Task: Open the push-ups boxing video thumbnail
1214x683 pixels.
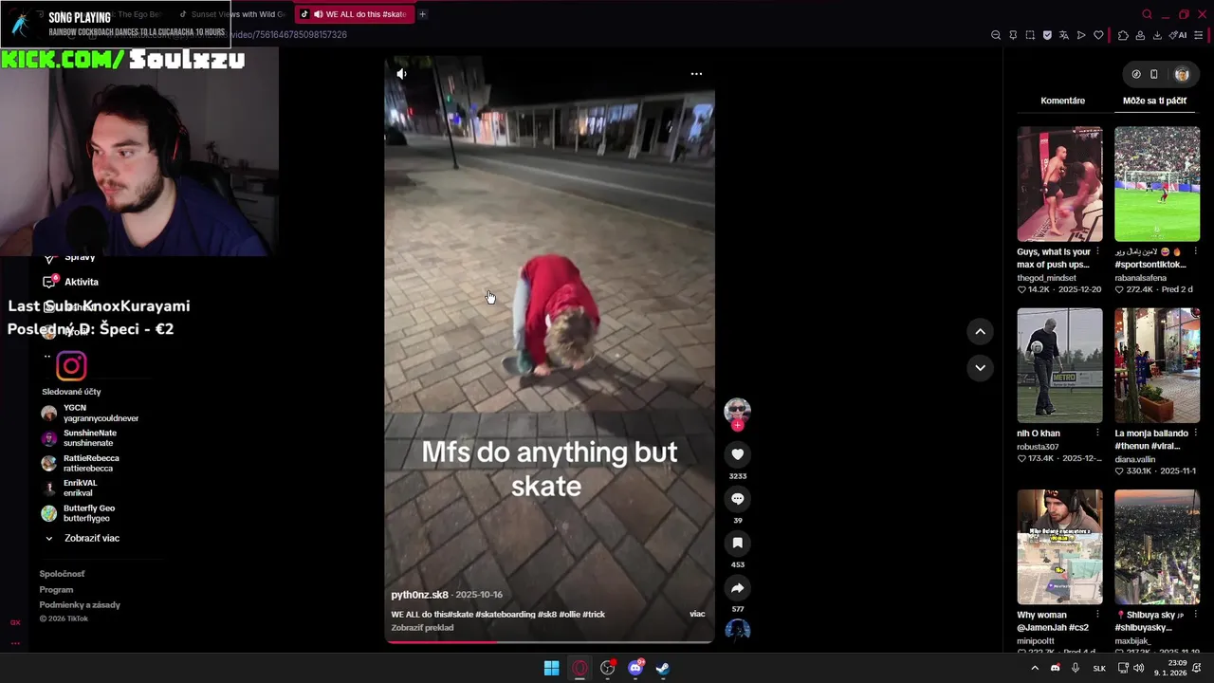Action: [x=1059, y=184]
